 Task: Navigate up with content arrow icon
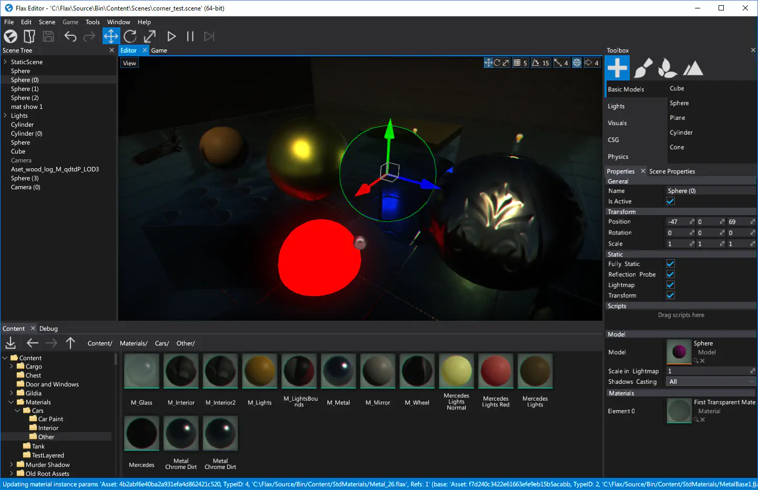(x=70, y=343)
